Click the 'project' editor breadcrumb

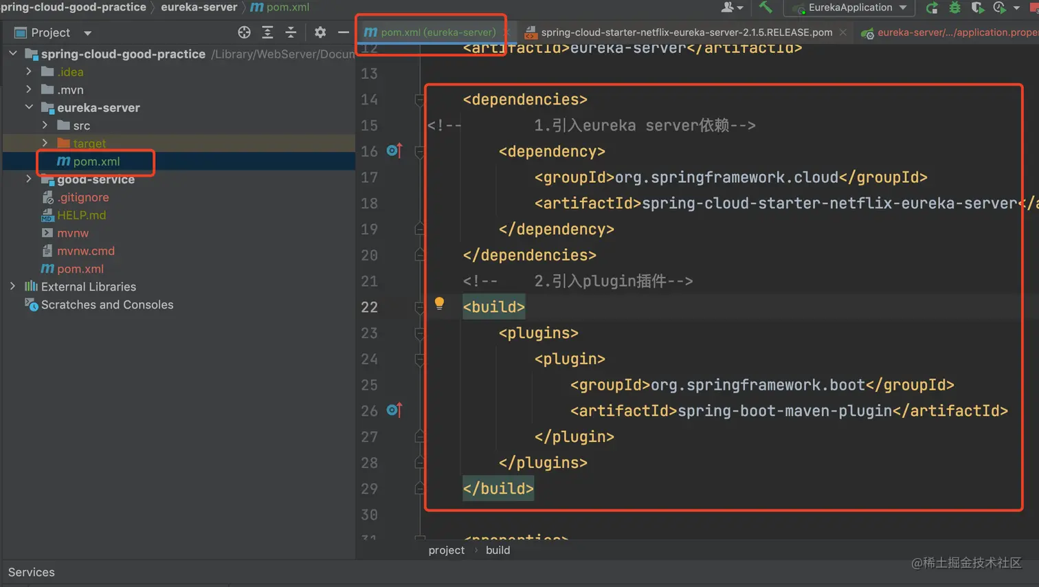[447, 550]
